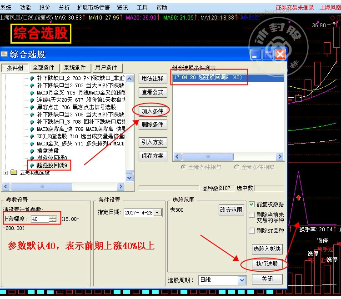
Task: Click the 组合选股条件列表 horizontal scrollbar thumb
Action: point(208,156)
